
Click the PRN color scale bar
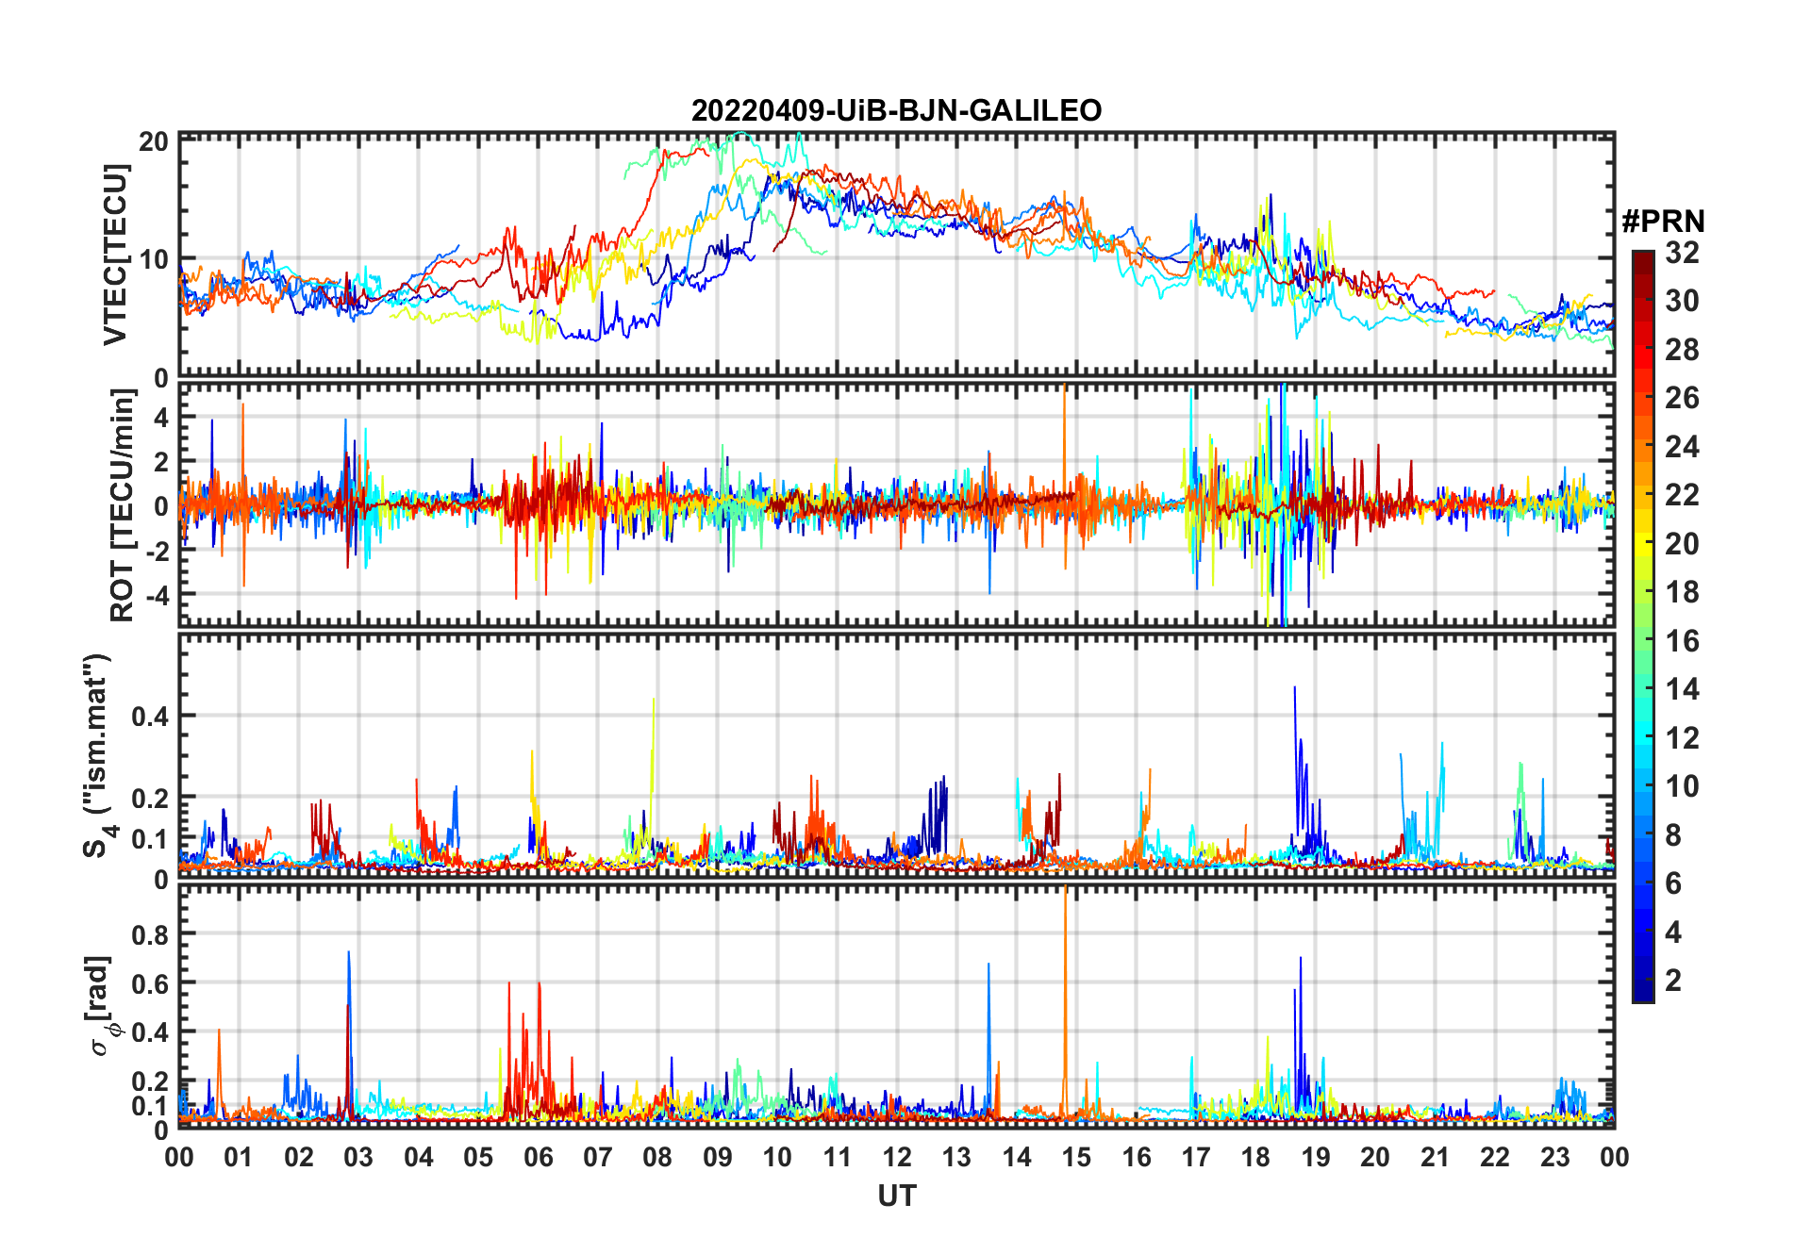pos(1643,626)
